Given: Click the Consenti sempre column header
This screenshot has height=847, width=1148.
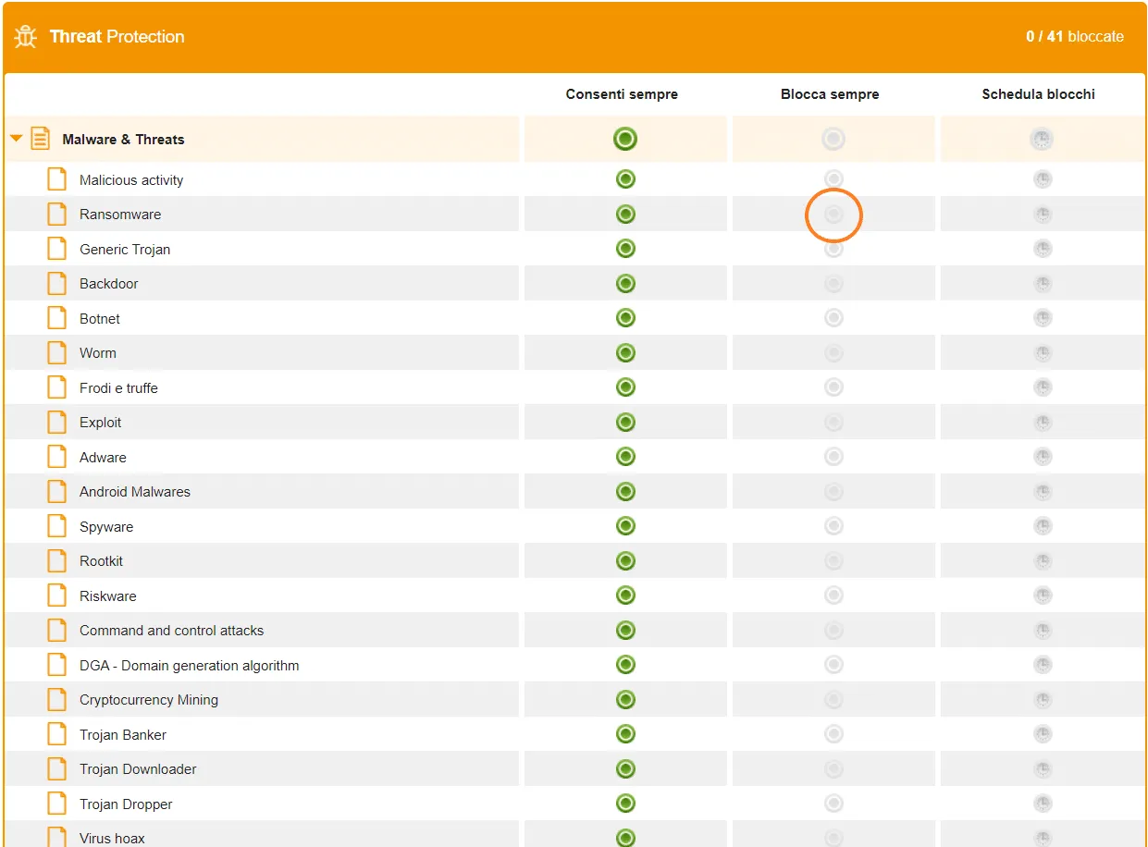Looking at the screenshot, I should pos(622,94).
